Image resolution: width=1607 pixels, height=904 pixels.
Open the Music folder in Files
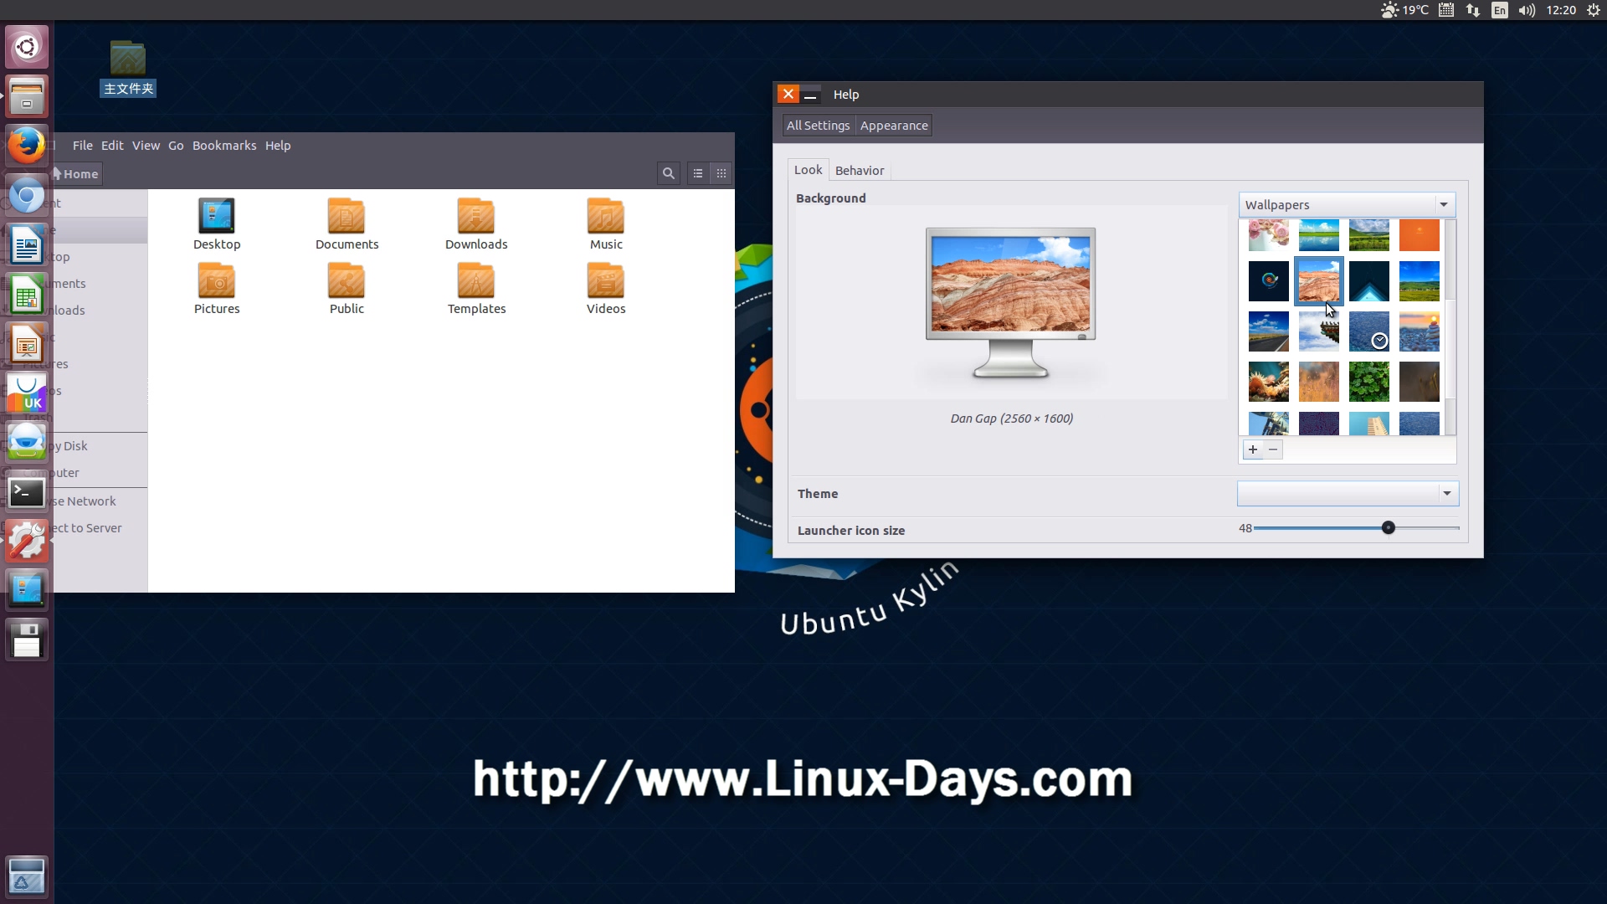tap(606, 224)
